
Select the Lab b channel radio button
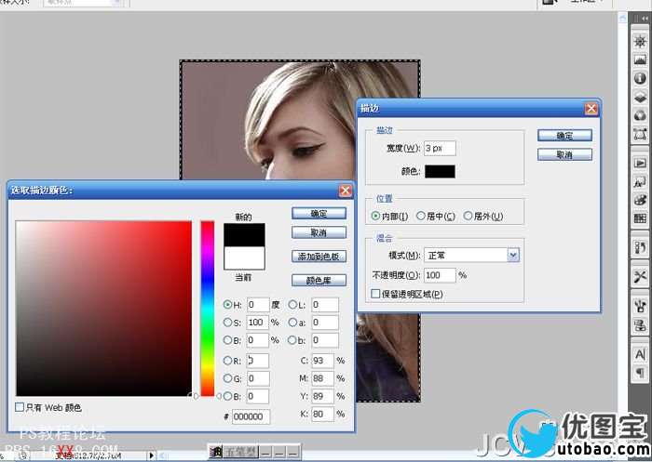(292, 340)
